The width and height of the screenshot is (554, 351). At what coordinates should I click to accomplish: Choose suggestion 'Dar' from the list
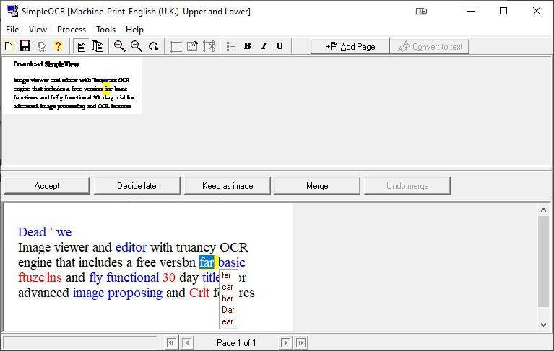click(x=228, y=310)
